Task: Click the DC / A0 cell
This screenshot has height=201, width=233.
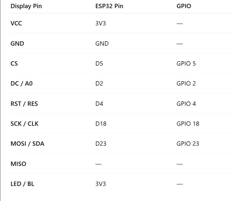Action: click(x=22, y=84)
